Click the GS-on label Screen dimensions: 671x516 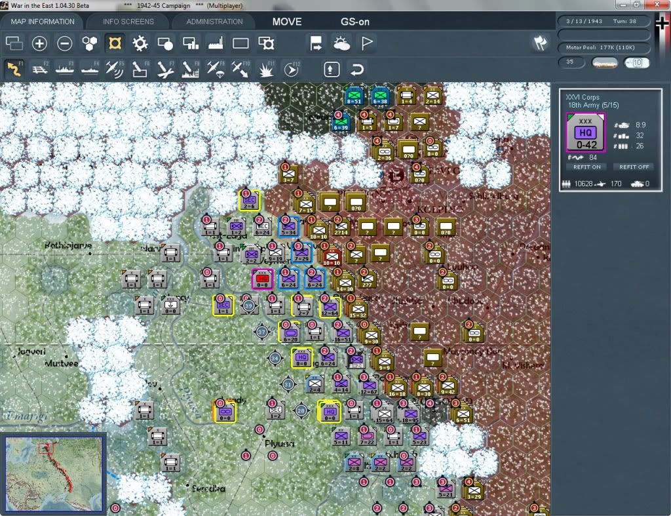(355, 22)
